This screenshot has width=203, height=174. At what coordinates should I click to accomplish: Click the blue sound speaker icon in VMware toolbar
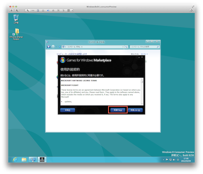tap(48, 10)
